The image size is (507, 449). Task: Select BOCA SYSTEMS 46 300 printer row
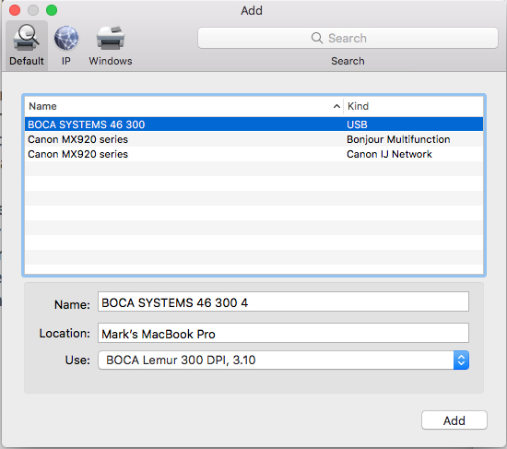click(x=253, y=124)
